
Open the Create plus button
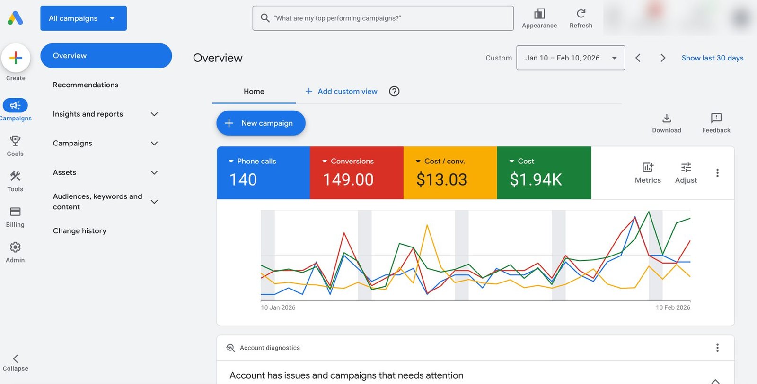coord(16,58)
